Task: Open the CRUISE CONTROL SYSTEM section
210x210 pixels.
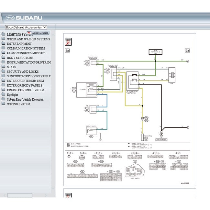Action: click(26, 90)
